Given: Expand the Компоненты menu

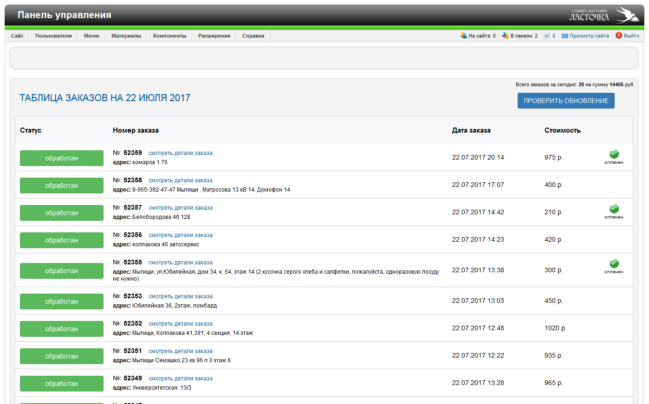Looking at the screenshot, I should tap(169, 36).
